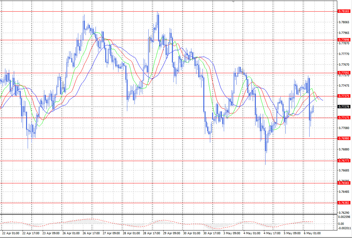
Task: Select the red 0.76382 price level label
Action: [344, 203]
